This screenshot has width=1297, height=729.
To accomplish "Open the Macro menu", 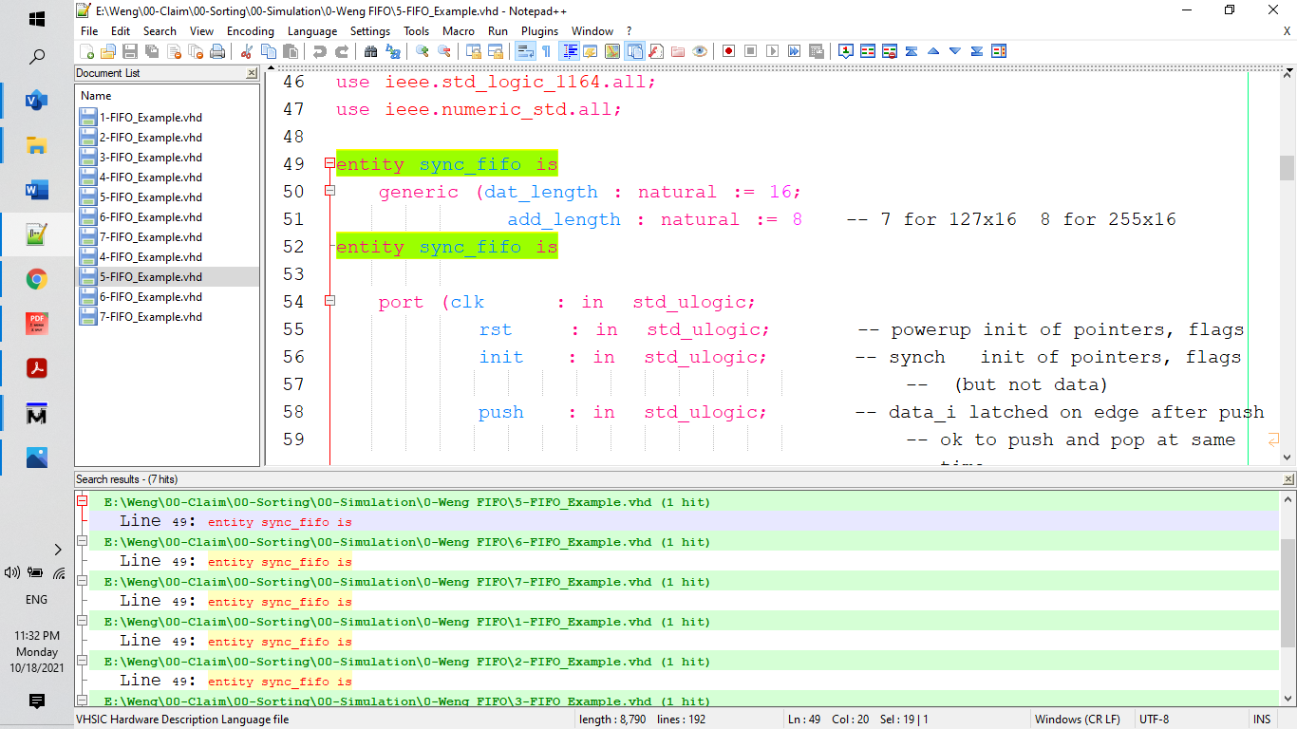I will (459, 31).
